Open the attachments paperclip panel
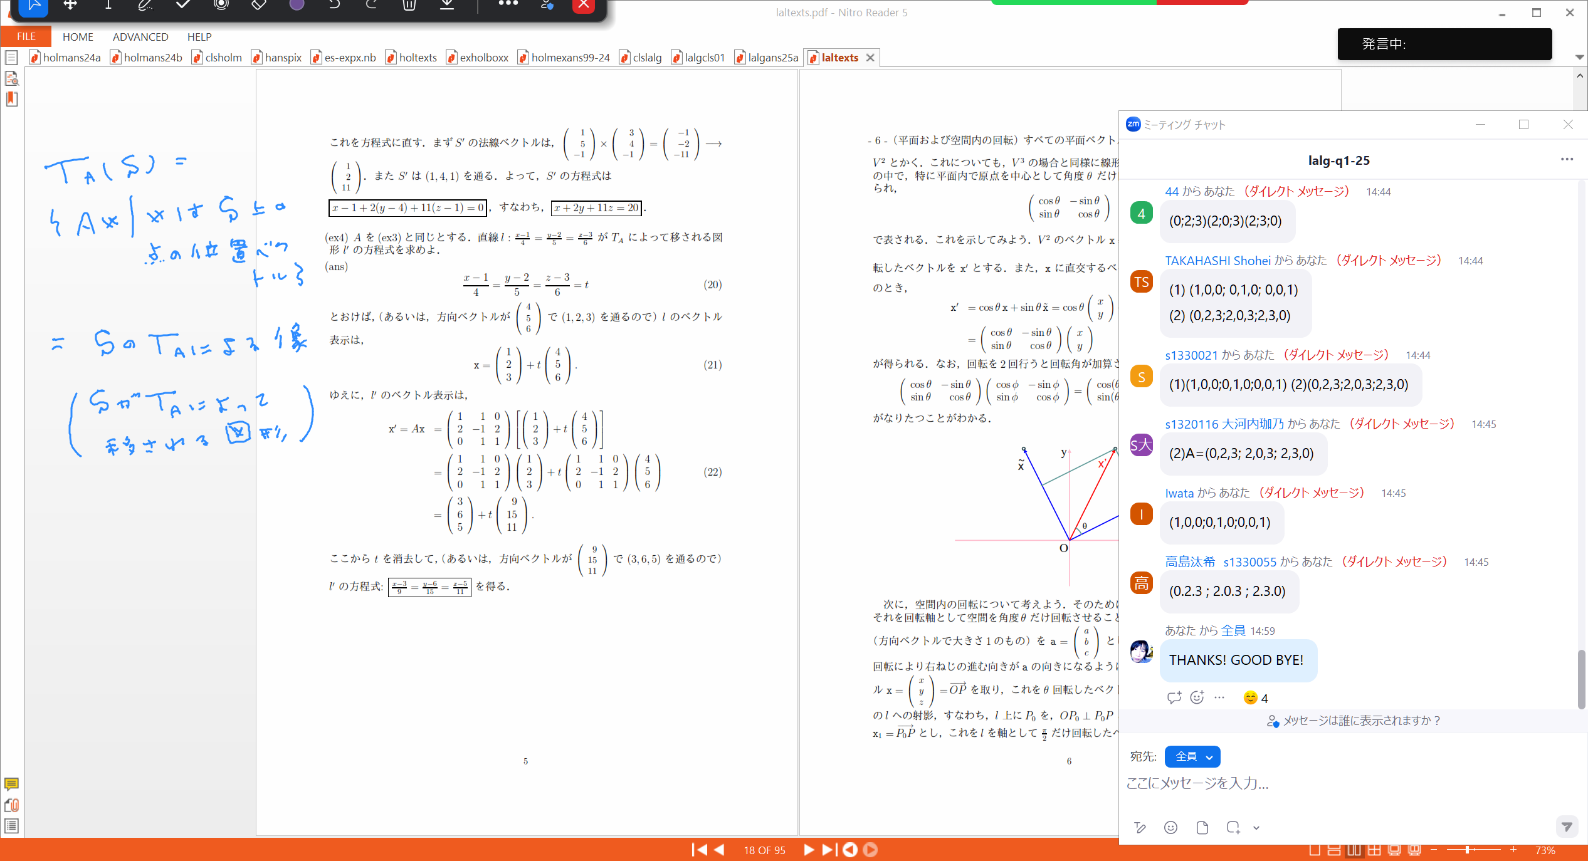1588x861 pixels. point(11,805)
